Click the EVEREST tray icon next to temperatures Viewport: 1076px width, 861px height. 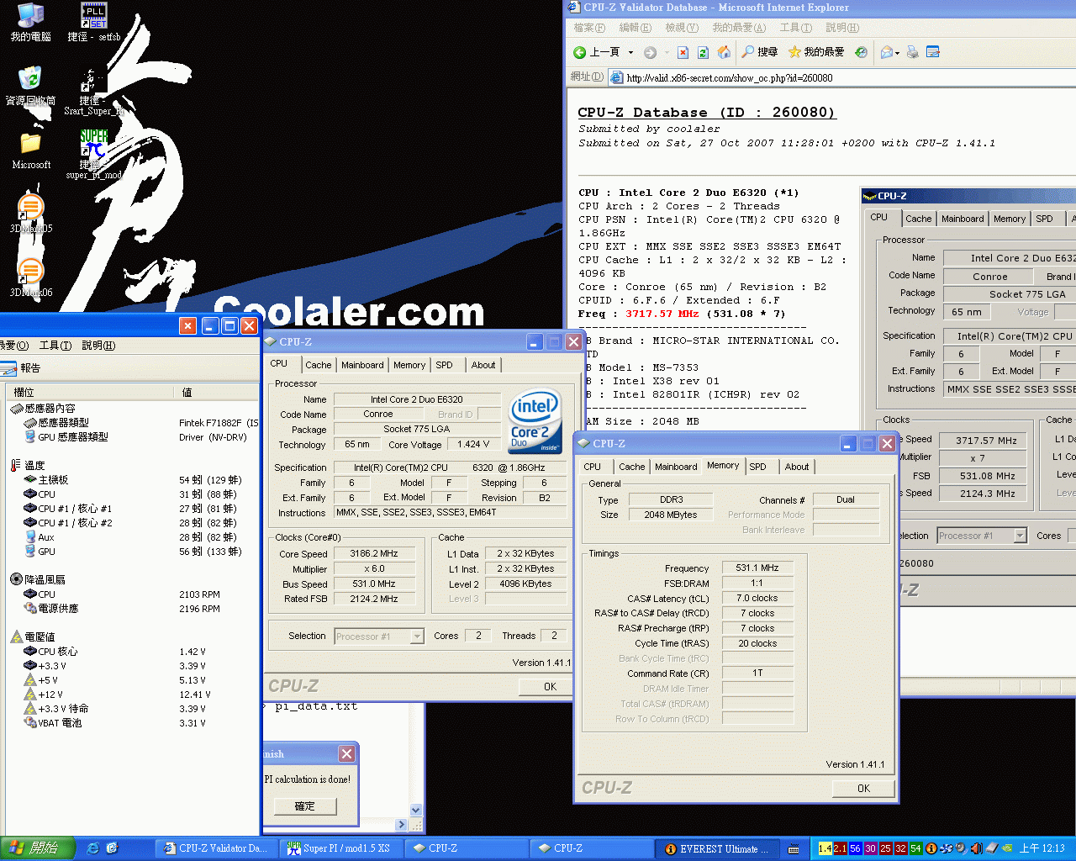tap(931, 848)
